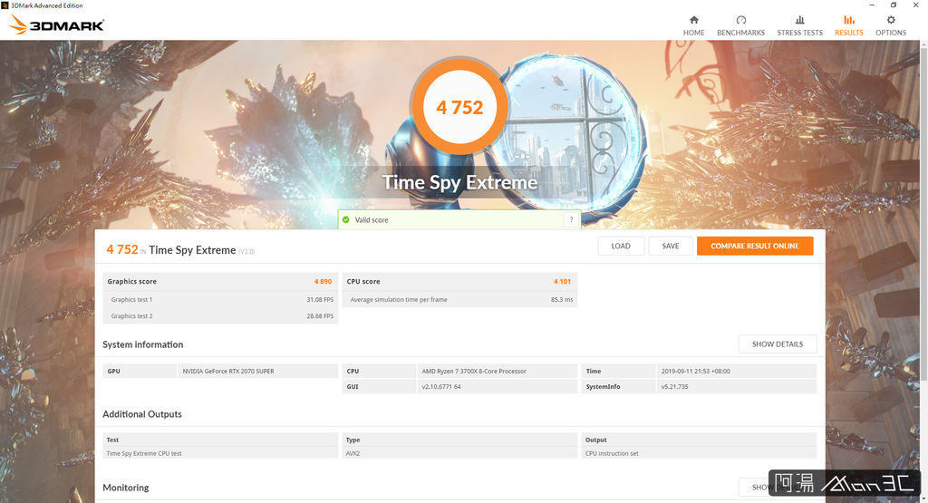Viewport: 928px width, 503px height.
Task: Click Average simulation time per frame row
Action: point(459,299)
